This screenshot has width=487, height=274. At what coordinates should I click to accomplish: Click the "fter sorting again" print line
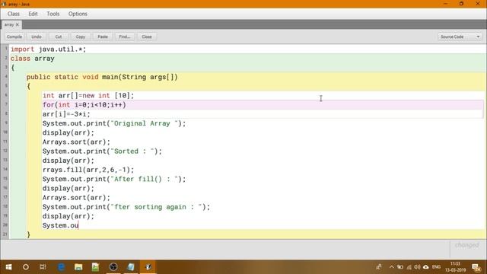pyautogui.click(x=126, y=207)
